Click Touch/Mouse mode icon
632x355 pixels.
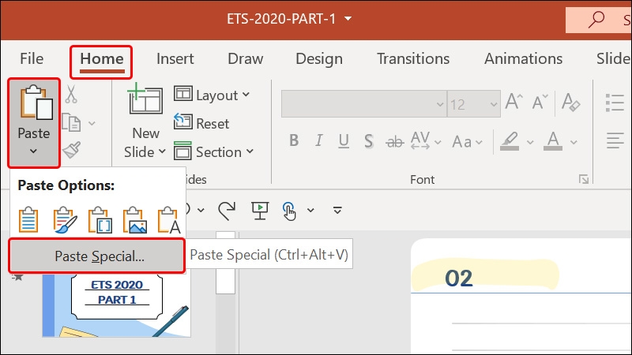(289, 211)
